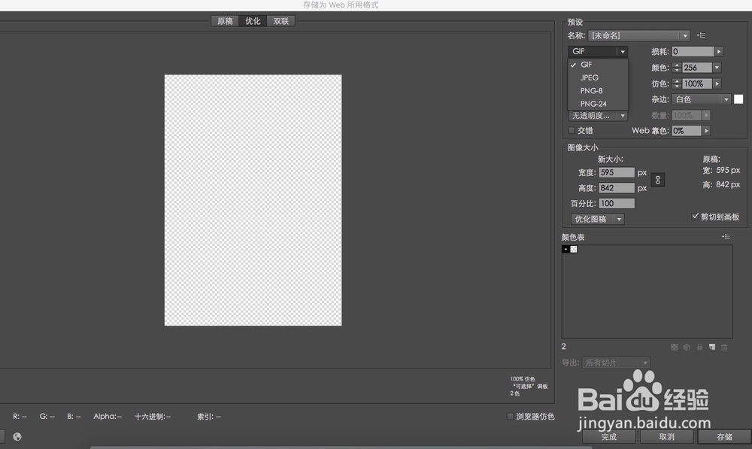Click the Web 靠色 0% field
Viewport: 752px width, 449px height.
point(687,130)
